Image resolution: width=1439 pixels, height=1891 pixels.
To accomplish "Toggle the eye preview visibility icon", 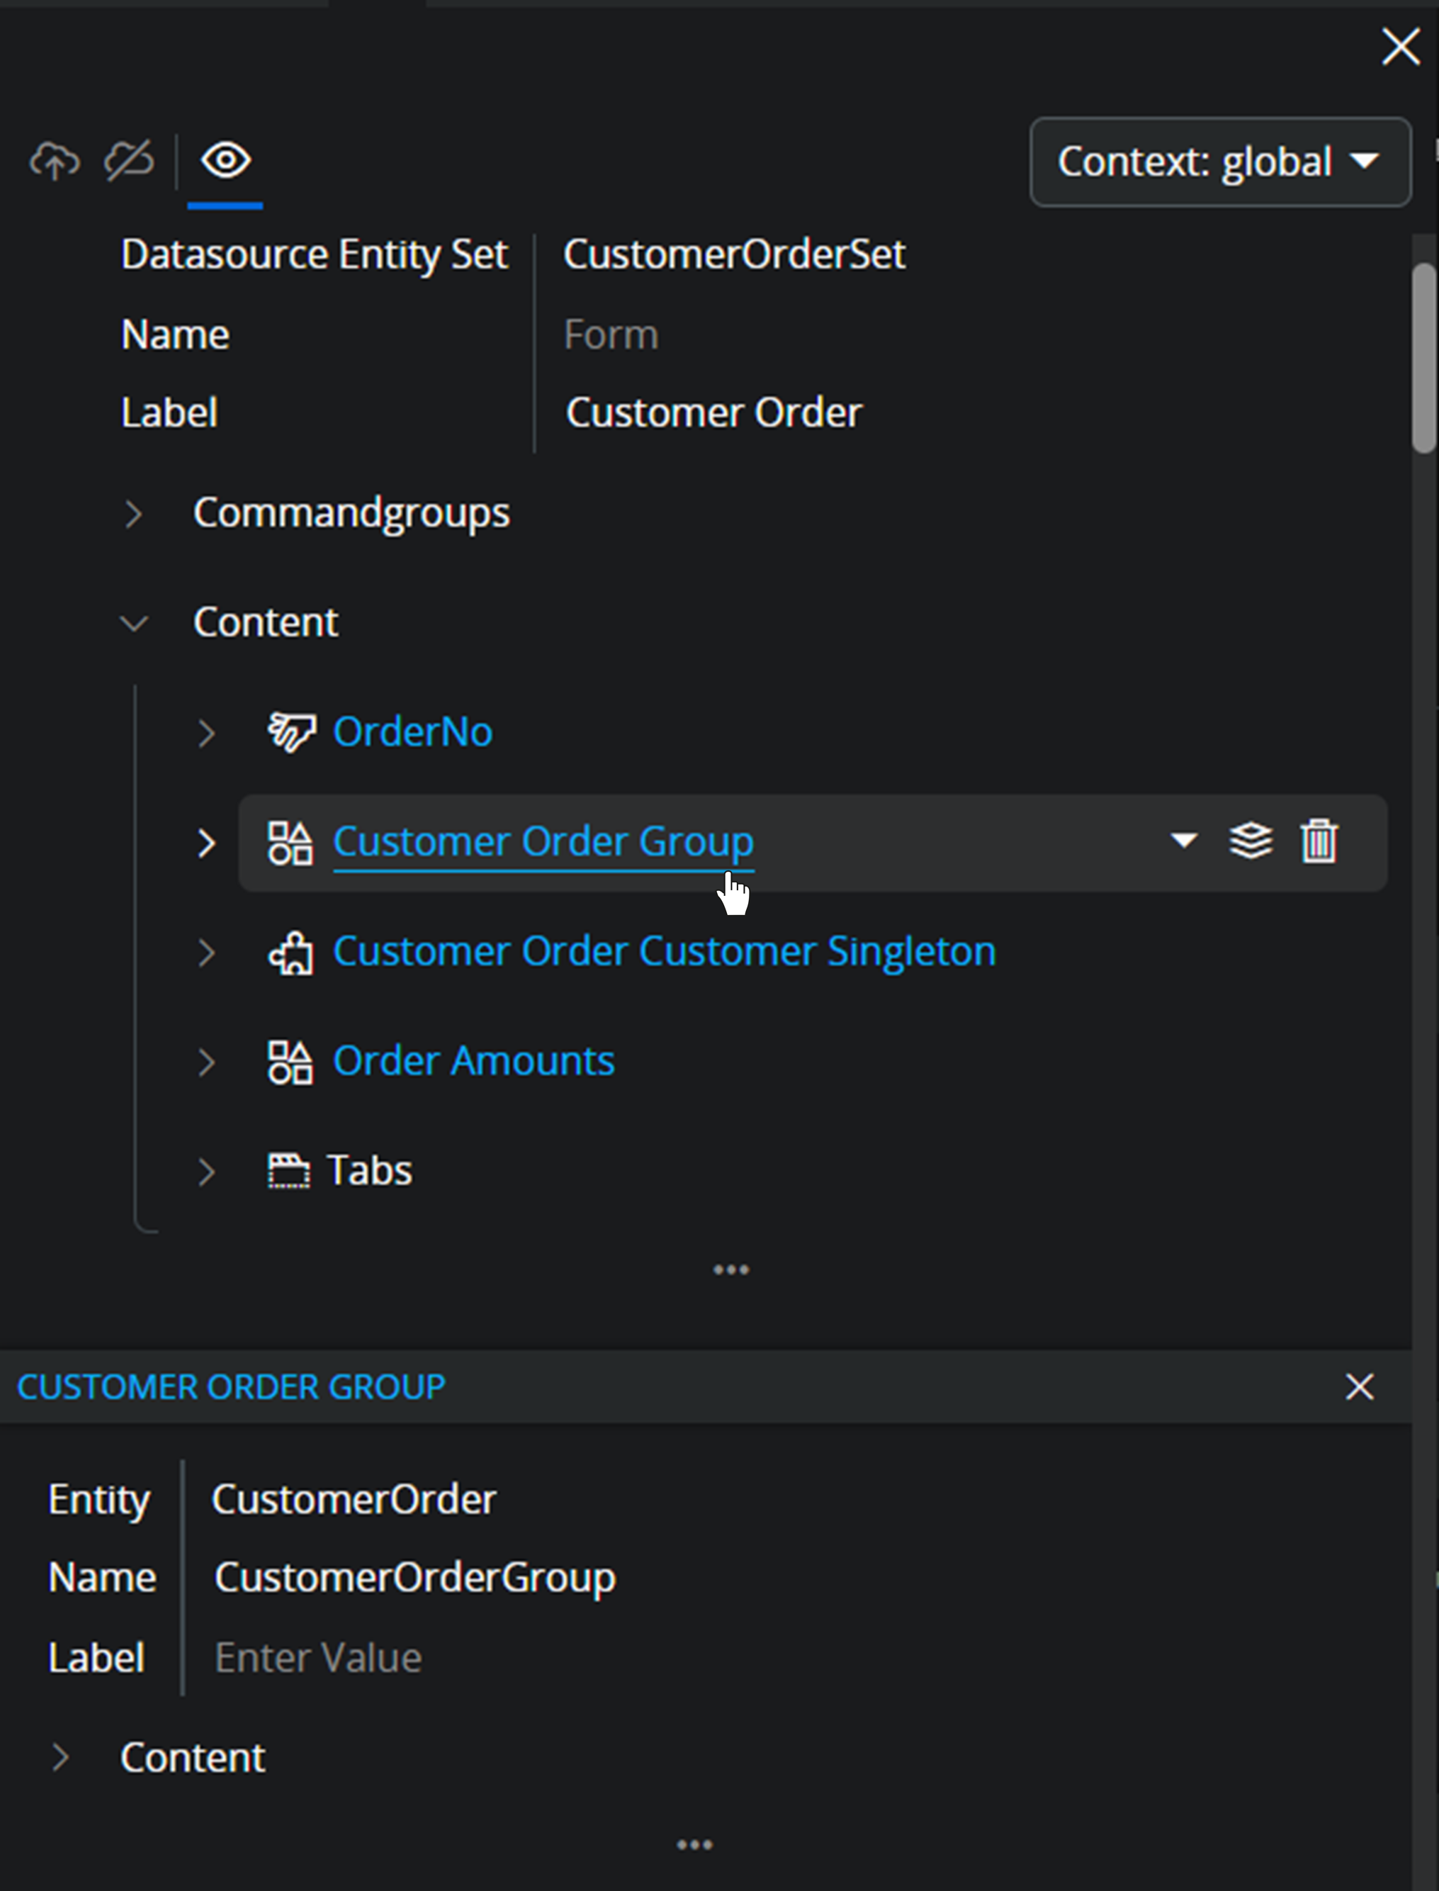I will 225,161.
